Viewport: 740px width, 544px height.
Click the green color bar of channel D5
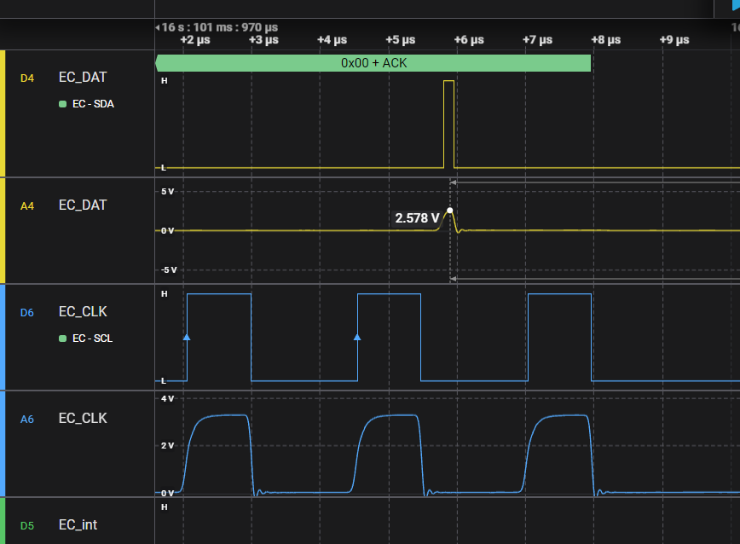[x=3, y=520]
